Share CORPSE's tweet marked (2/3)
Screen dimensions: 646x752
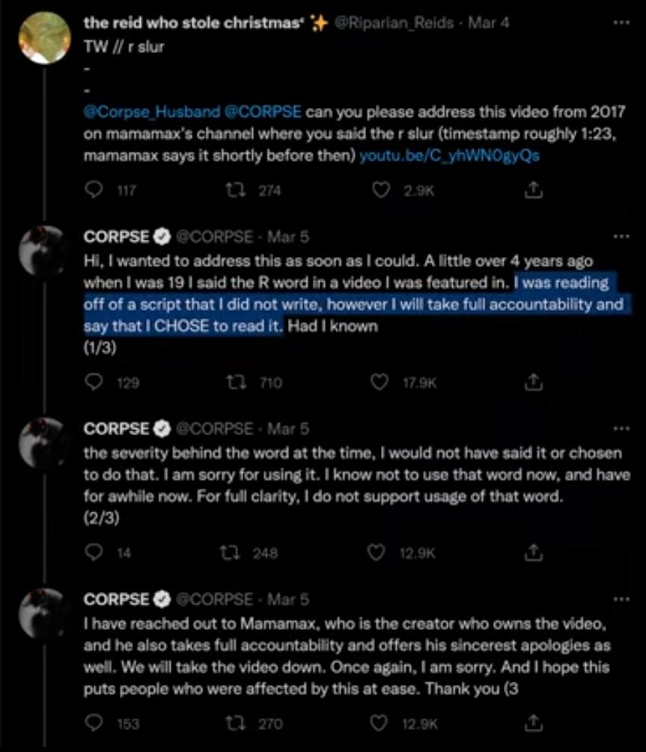point(532,553)
